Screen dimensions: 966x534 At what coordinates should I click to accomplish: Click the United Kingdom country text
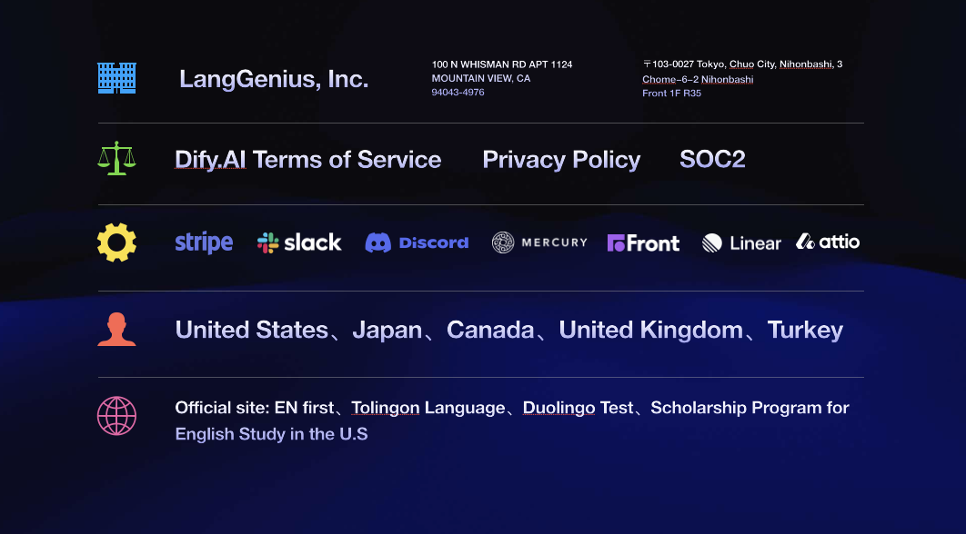coord(650,330)
